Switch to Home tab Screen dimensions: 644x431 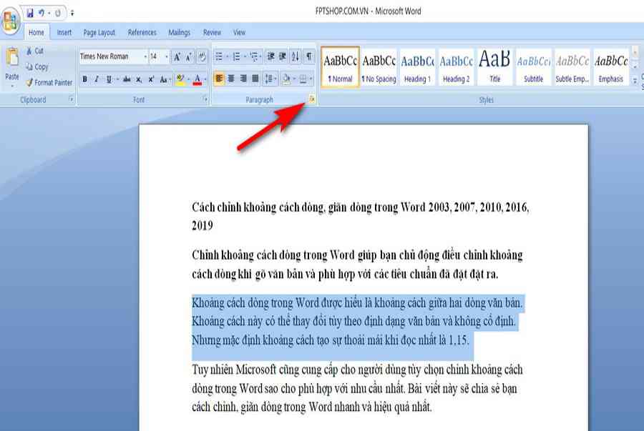pyautogui.click(x=36, y=32)
